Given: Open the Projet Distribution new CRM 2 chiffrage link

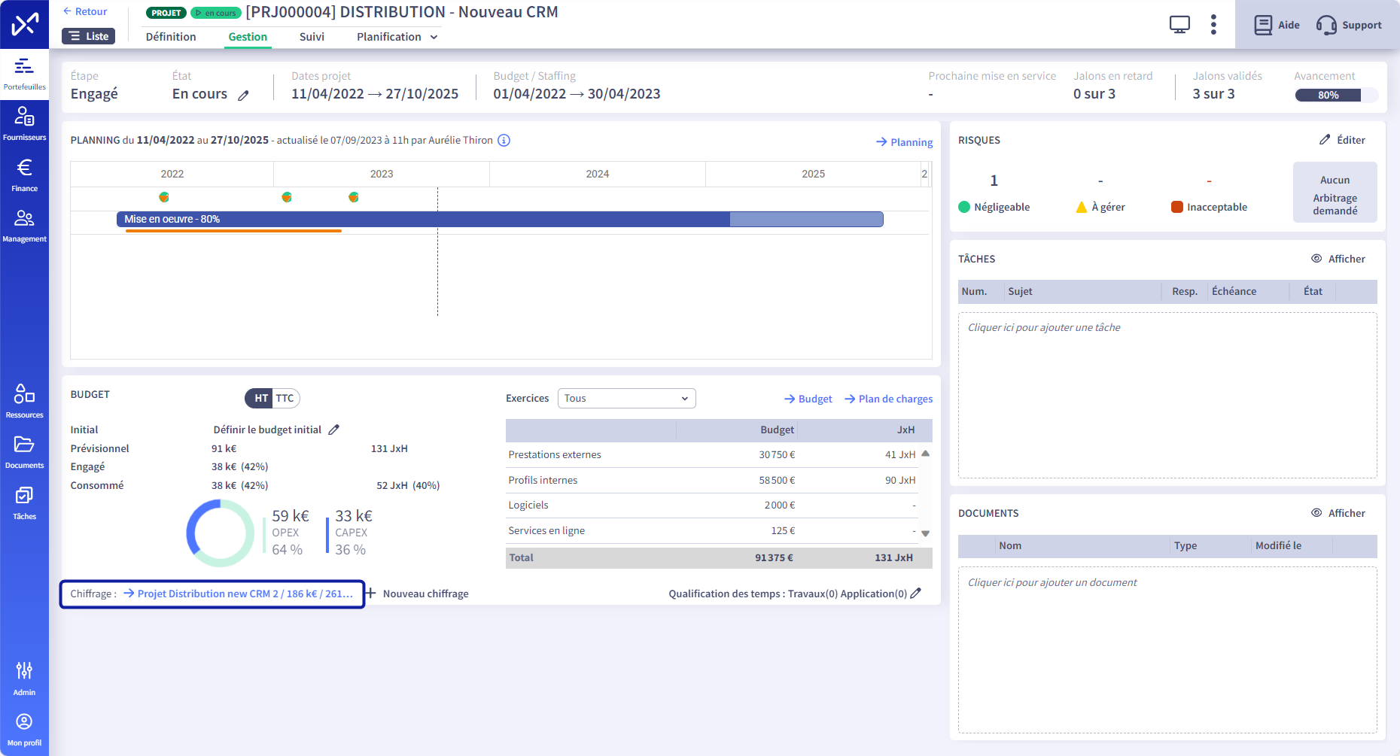Looking at the screenshot, I should 238,594.
